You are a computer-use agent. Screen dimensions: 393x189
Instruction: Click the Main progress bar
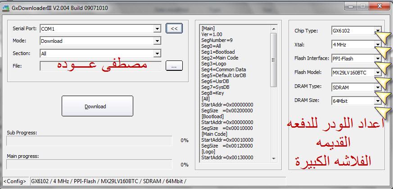pos(89,164)
